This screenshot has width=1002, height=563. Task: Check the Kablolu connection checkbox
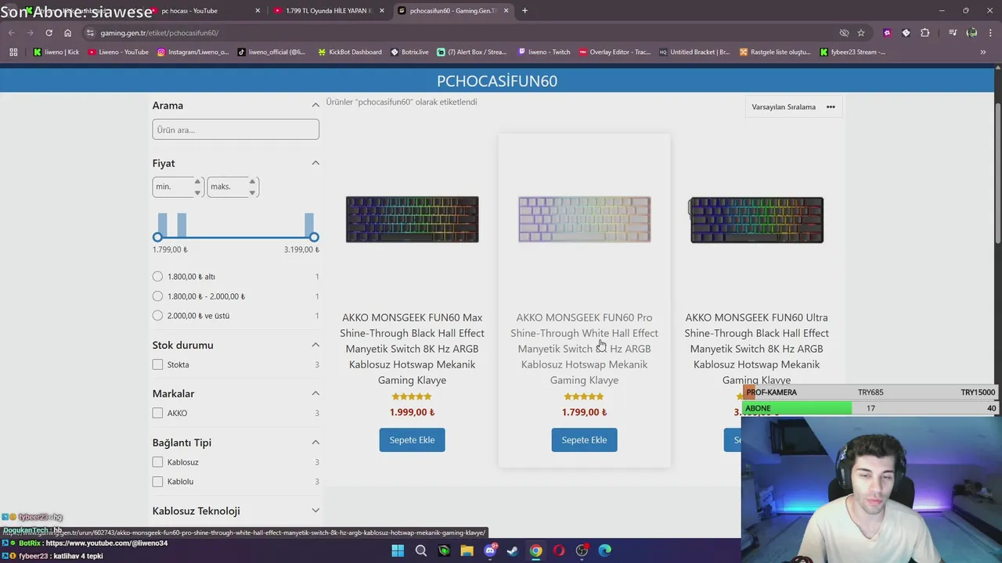pyautogui.click(x=157, y=482)
